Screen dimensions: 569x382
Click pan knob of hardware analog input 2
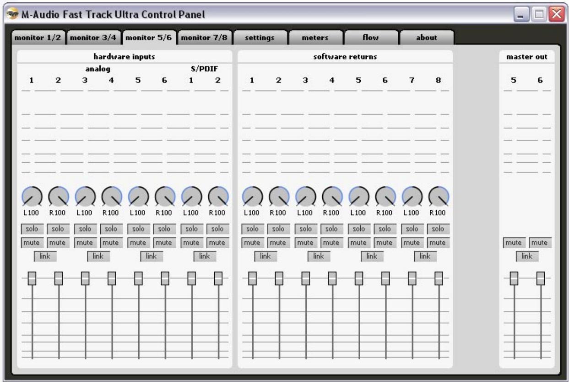click(58, 197)
